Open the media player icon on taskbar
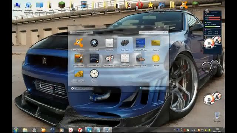The height and width of the screenshot is (133, 237). pyautogui.click(x=61, y=130)
